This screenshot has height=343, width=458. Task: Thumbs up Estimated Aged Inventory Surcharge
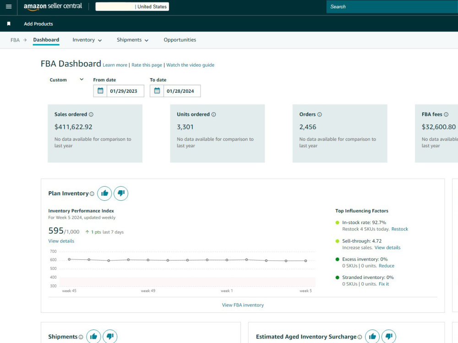tap(372, 336)
